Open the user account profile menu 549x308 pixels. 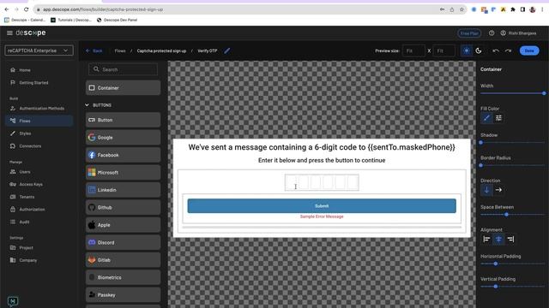518,33
